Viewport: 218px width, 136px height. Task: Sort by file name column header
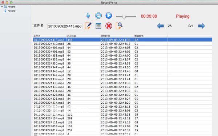point(50,36)
